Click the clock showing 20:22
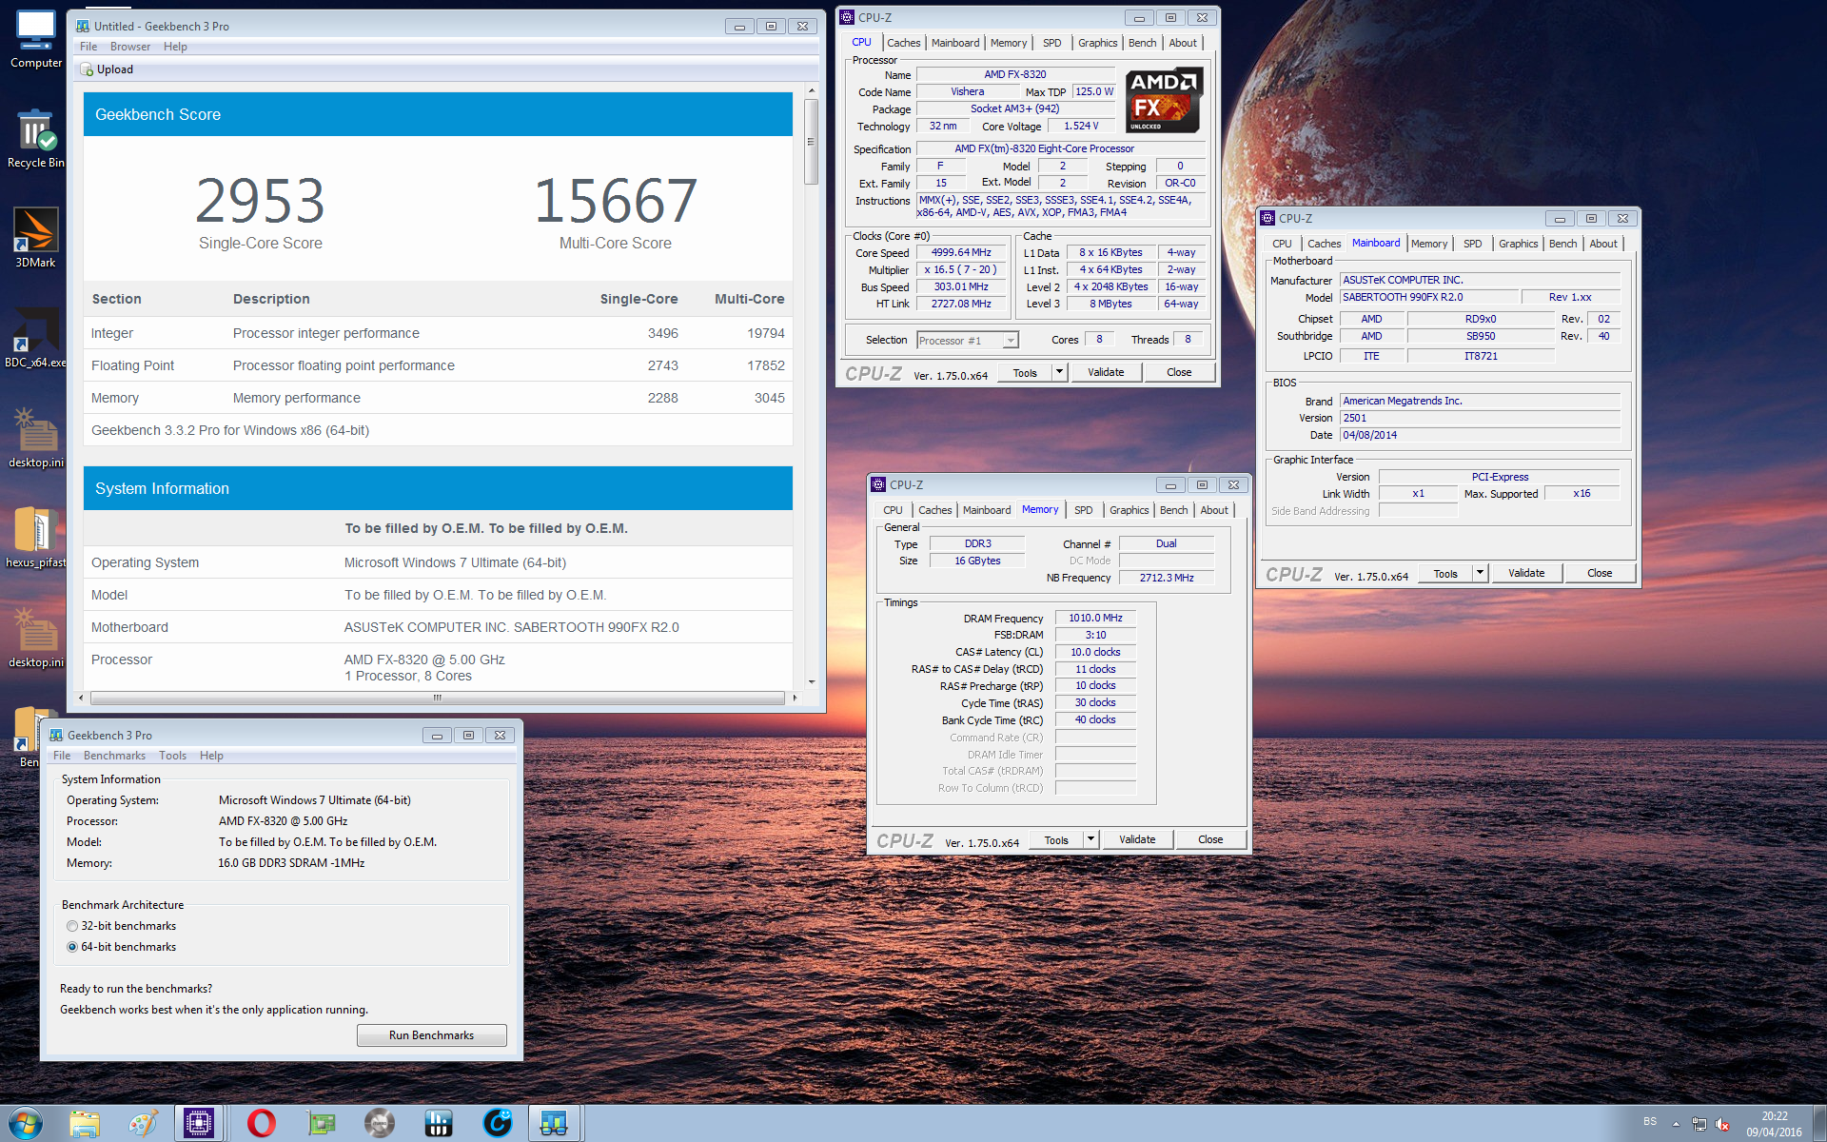The height and width of the screenshot is (1142, 1827). [1774, 1116]
